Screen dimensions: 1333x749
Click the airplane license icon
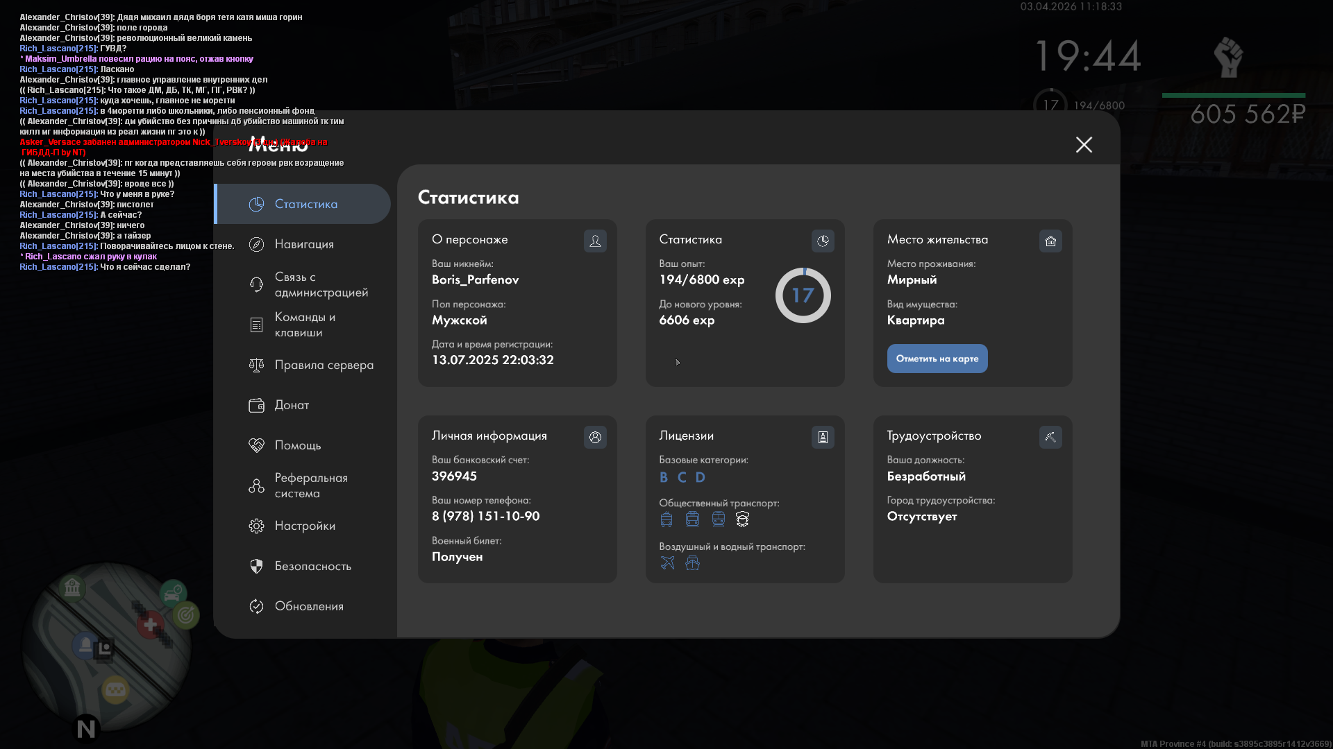[x=667, y=563]
